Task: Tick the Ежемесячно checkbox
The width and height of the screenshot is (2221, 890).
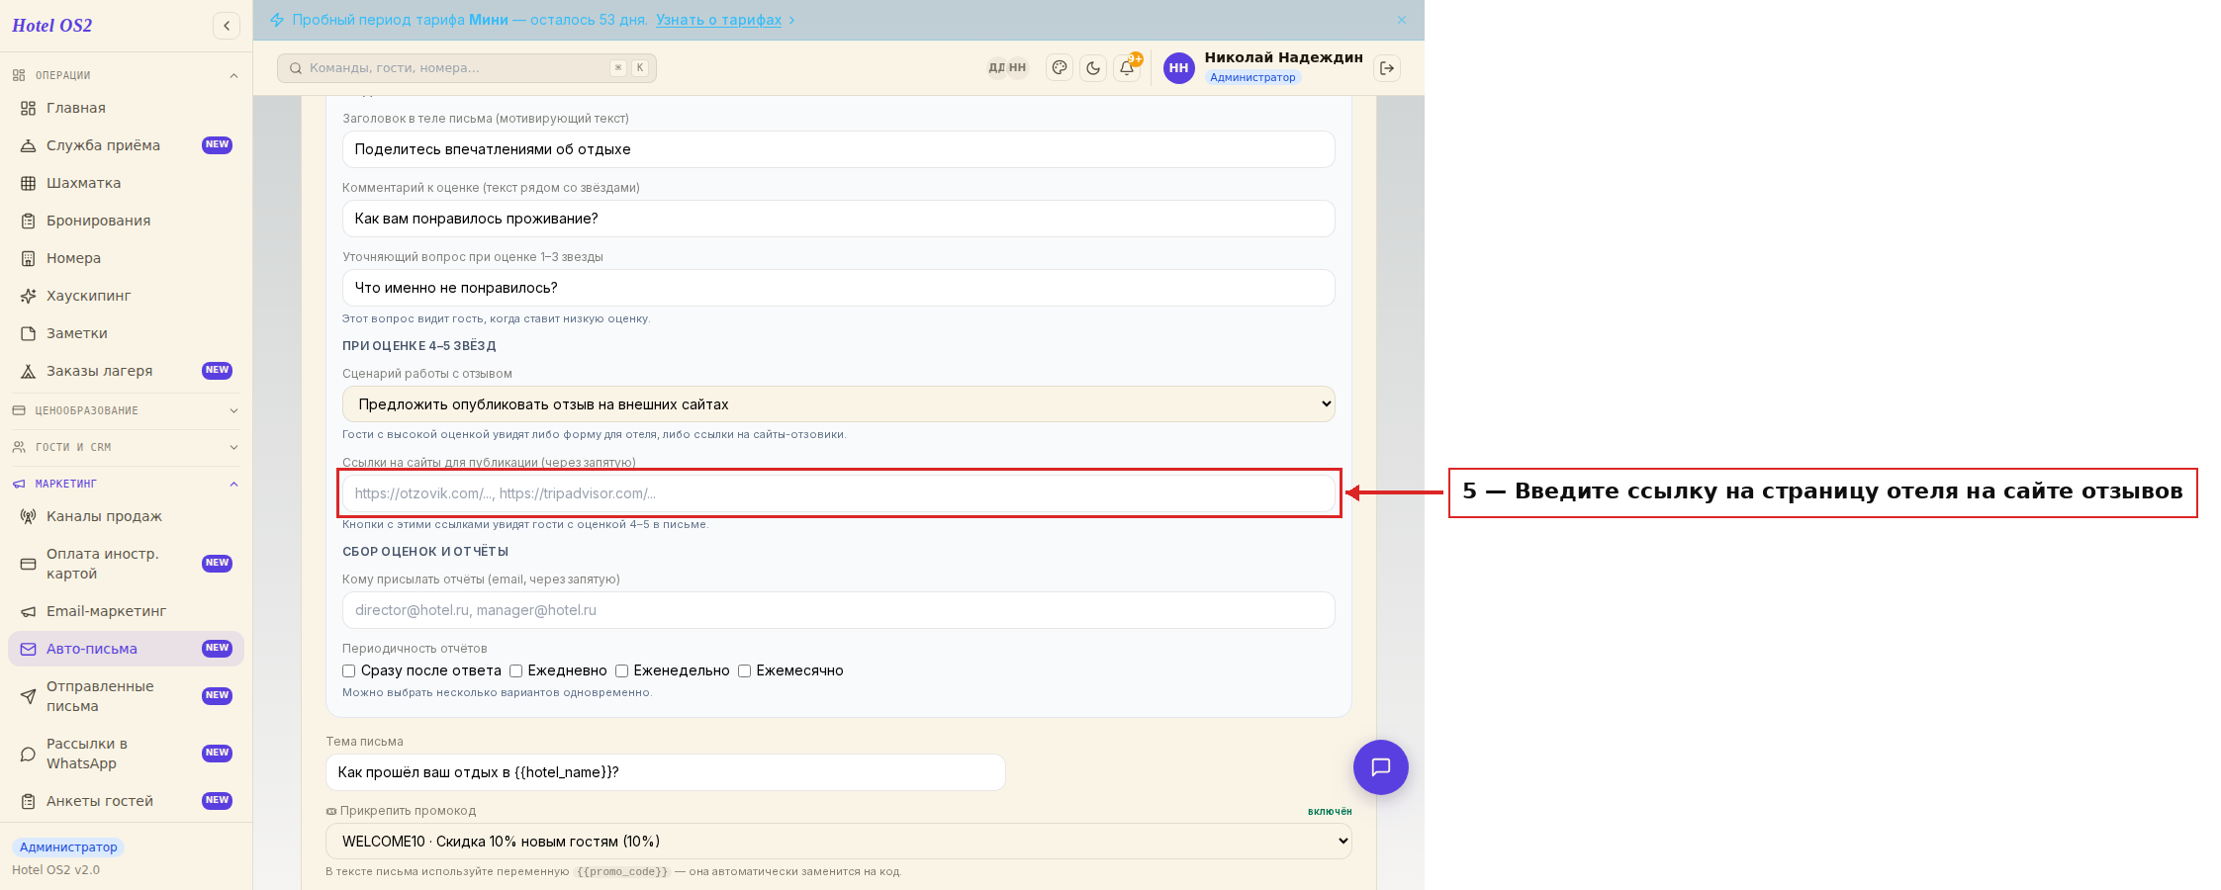Action: pos(744,670)
